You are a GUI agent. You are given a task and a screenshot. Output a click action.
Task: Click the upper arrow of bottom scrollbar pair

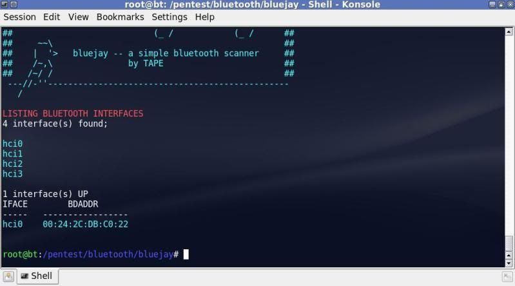[509, 255]
